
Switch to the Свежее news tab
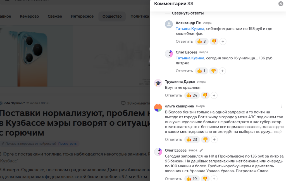(55, 16)
